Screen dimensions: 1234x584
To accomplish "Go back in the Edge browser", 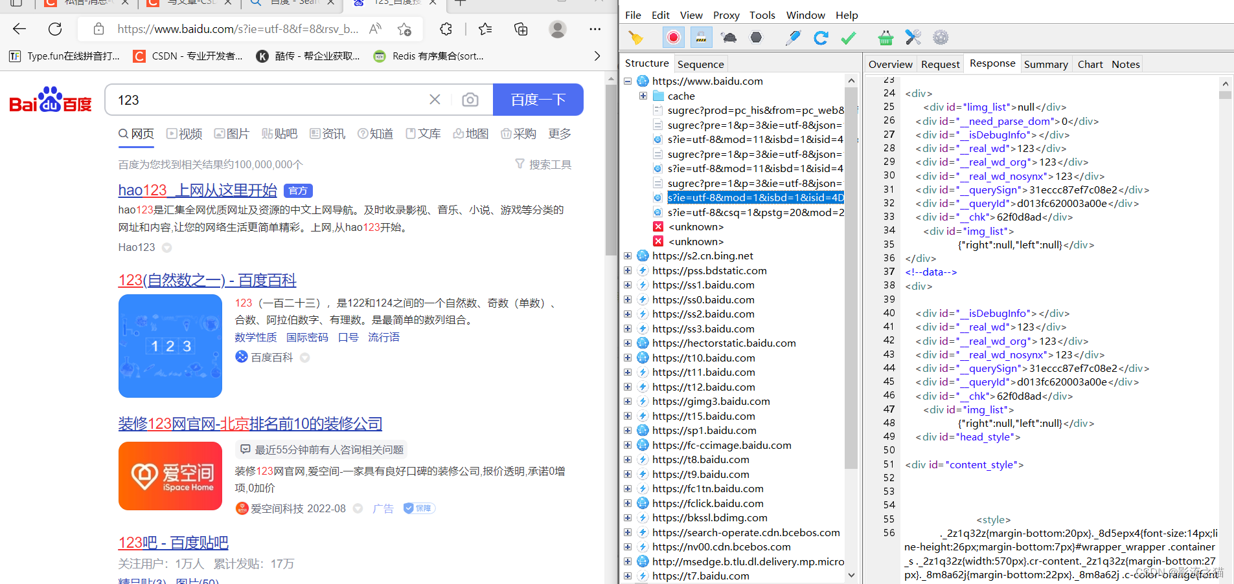I will tap(19, 28).
